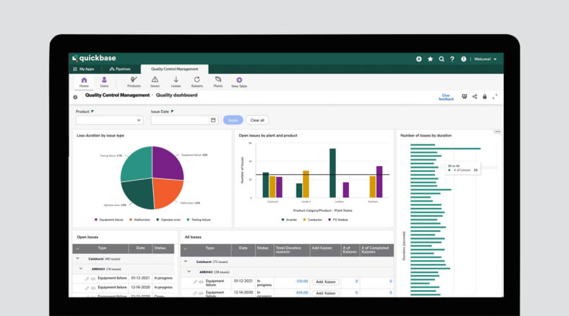This screenshot has height=316, width=569.
Task: Open the Welcome user menu dropdown
Action: (x=485, y=59)
